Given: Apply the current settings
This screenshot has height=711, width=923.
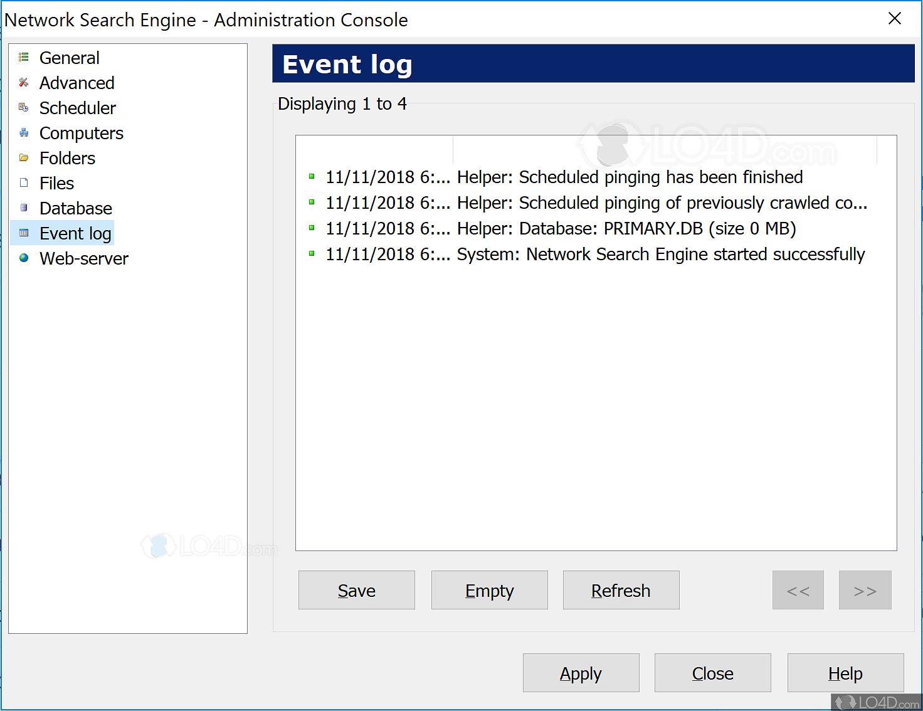Looking at the screenshot, I should coord(581,673).
